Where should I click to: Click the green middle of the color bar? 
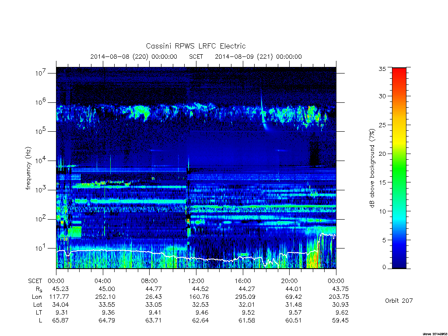399,171
